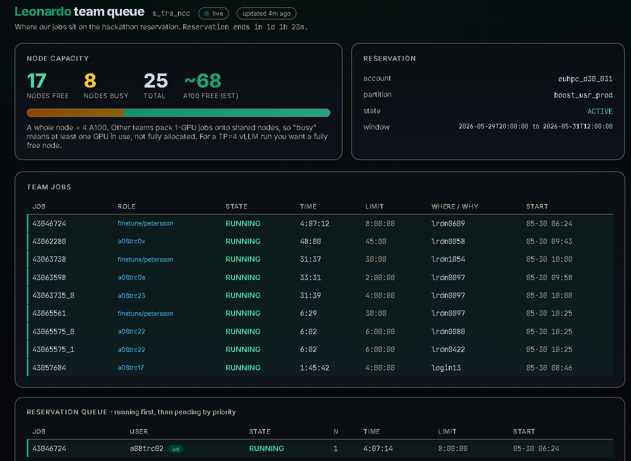
Task: Click the login13 location cell
Action: [x=446, y=368]
